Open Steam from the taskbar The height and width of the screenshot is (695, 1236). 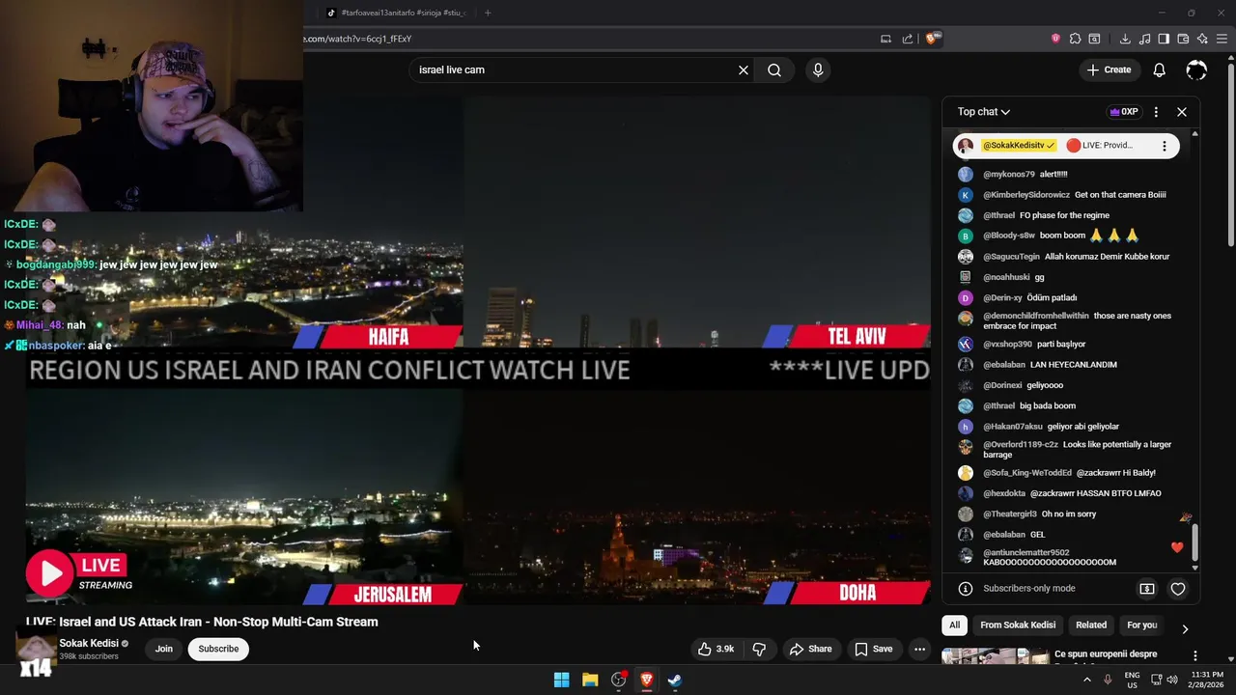675,680
